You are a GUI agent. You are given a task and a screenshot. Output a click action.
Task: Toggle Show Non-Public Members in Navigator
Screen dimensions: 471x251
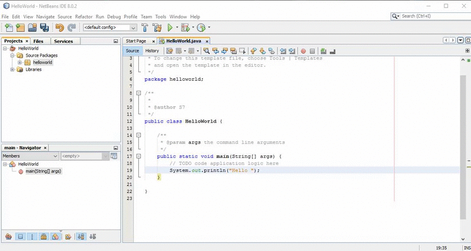[x=44, y=237]
